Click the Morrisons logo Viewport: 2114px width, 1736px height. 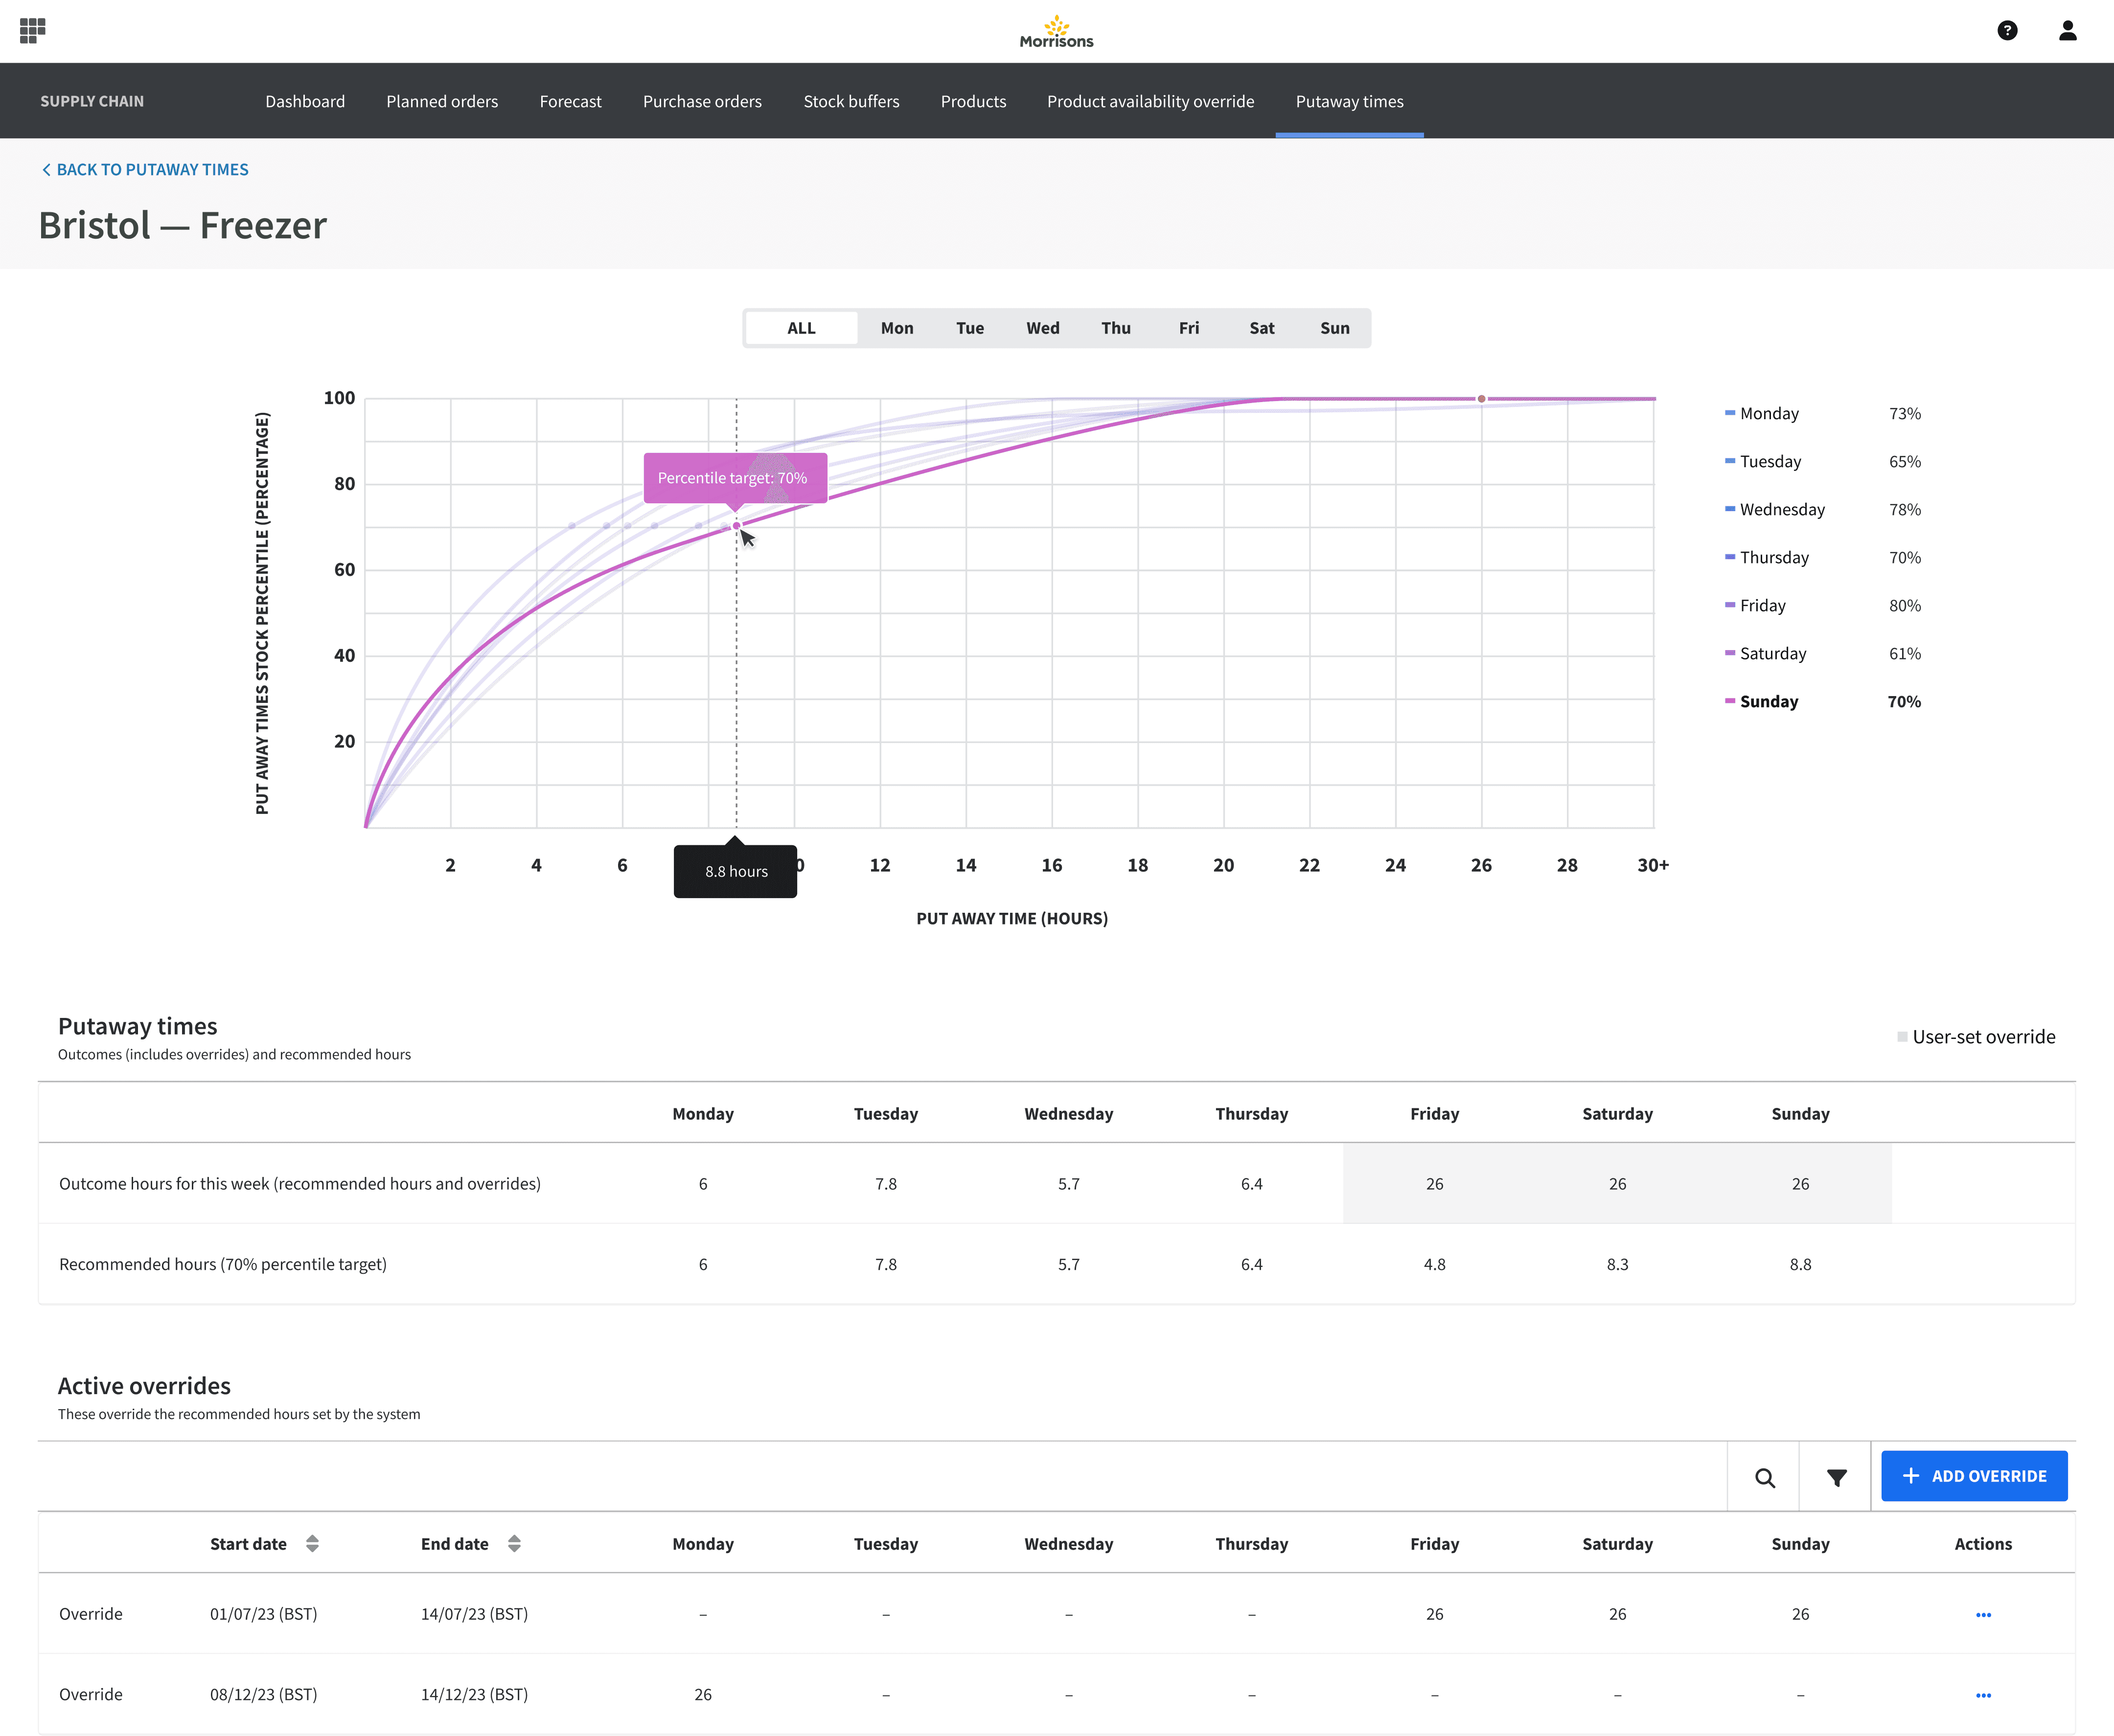tap(1057, 32)
